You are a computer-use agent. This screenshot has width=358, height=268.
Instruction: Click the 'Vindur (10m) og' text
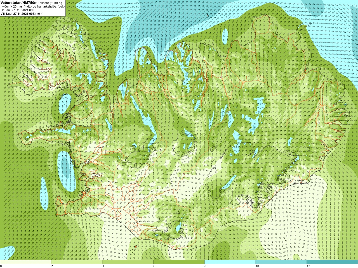coord(51,3)
